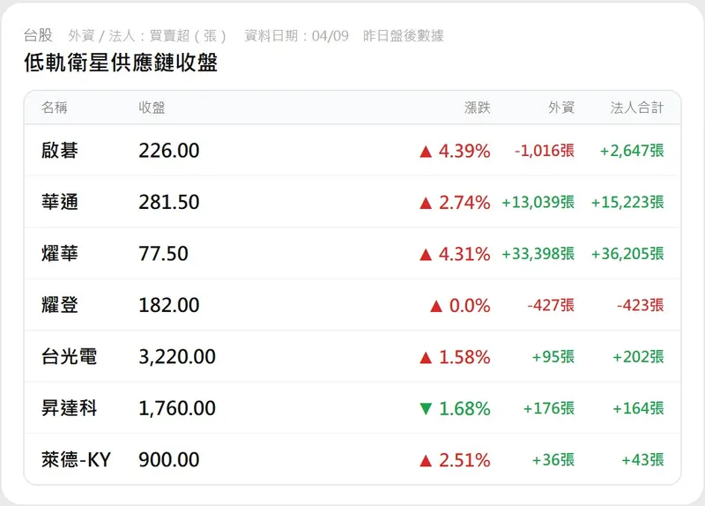Click the 法人合計 column header

(x=637, y=108)
